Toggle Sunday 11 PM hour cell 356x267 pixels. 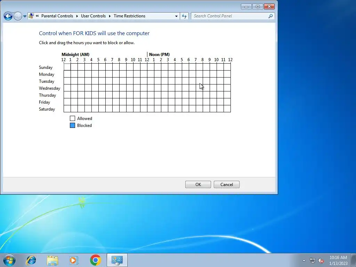(x=227, y=67)
